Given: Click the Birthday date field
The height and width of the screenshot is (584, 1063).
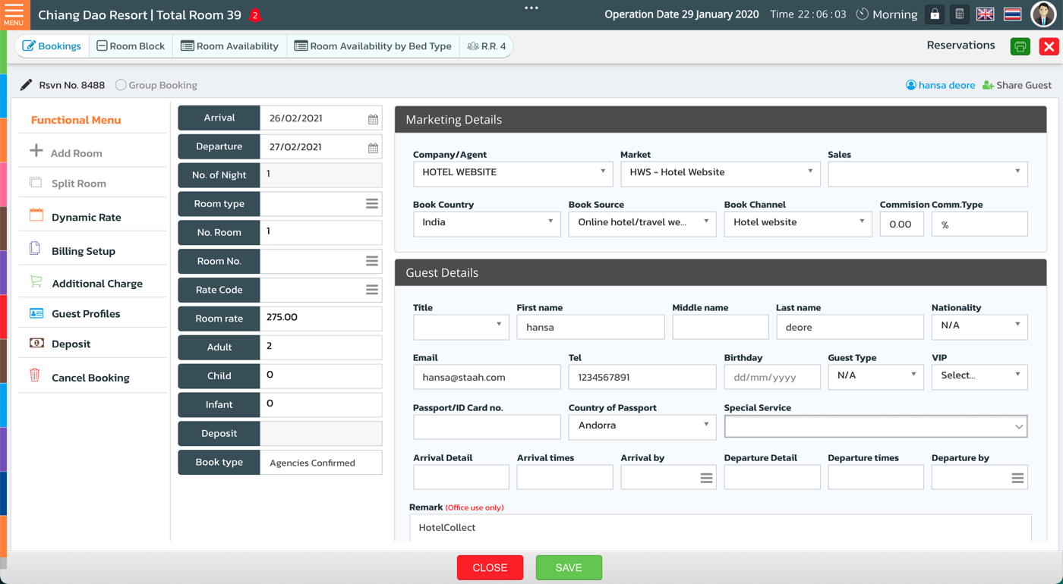Looking at the screenshot, I should [772, 377].
